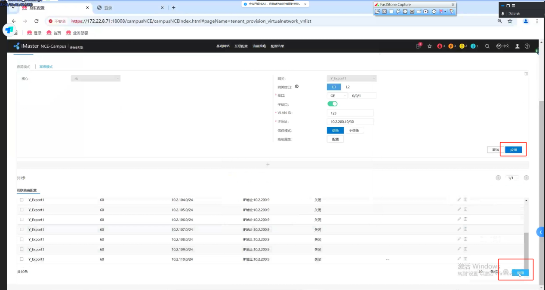Image resolution: width=545 pixels, height=290 pixels.
Task: Edit the 10.2.105.0/24 route row
Action: tap(459, 209)
